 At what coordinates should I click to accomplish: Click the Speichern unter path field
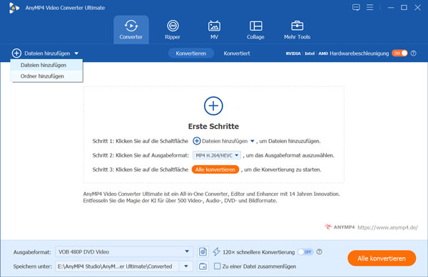tap(118, 266)
